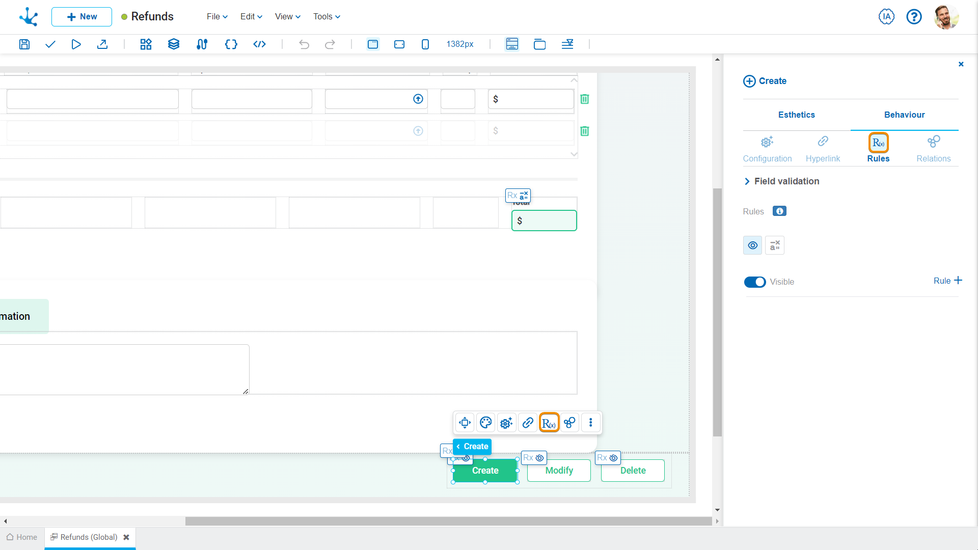The image size is (978, 550).
Task: Switch to the Behaviour tab
Action: coord(904,114)
